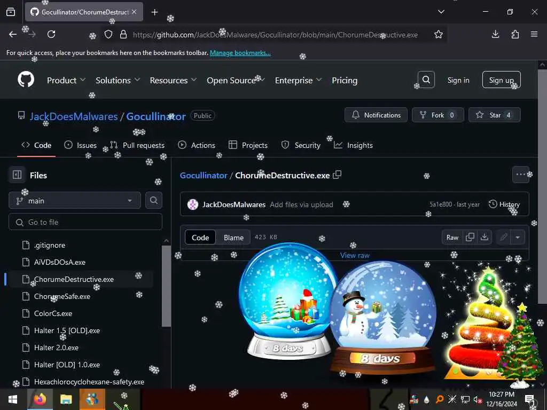Expand the Enterprise menu
Viewport: 547px width, 410px height.
(x=298, y=80)
